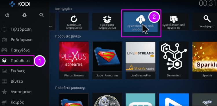Launch the Plexus-Streams add-on

pyautogui.click(x=74, y=60)
